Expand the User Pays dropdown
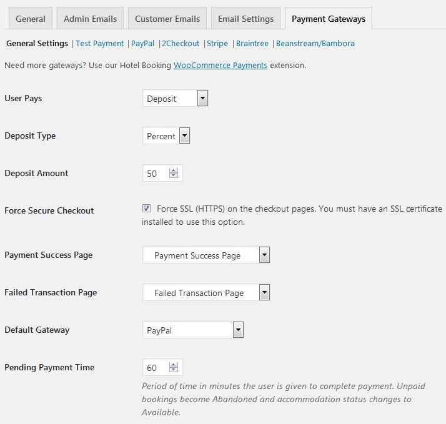446x424 pixels. [x=175, y=99]
